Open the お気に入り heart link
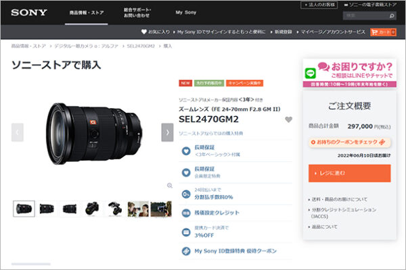Viewport: 406px width, 270px height. tap(156, 32)
